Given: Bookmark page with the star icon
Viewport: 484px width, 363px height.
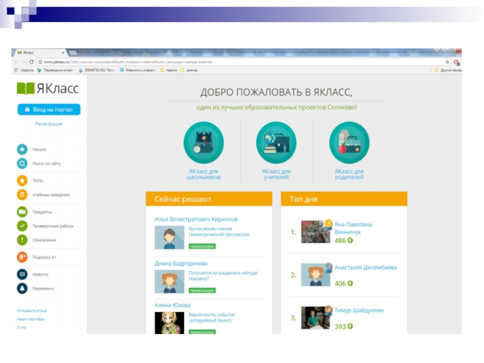Looking at the screenshot, I should 447,62.
